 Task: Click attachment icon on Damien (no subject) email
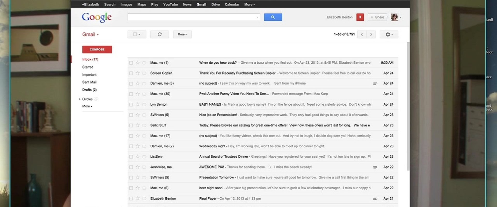[x=375, y=84]
